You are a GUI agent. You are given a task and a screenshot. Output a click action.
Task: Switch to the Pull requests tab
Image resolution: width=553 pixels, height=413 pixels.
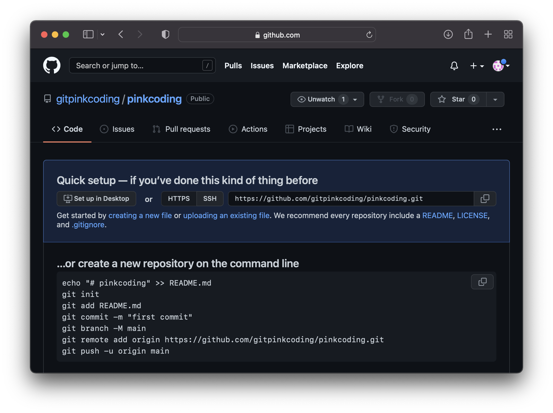tap(181, 129)
